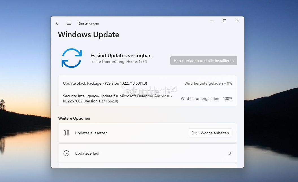Open Updateverlauf via its chevron arrow
Screen dimensions: 298x182
[x=230, y=153]
